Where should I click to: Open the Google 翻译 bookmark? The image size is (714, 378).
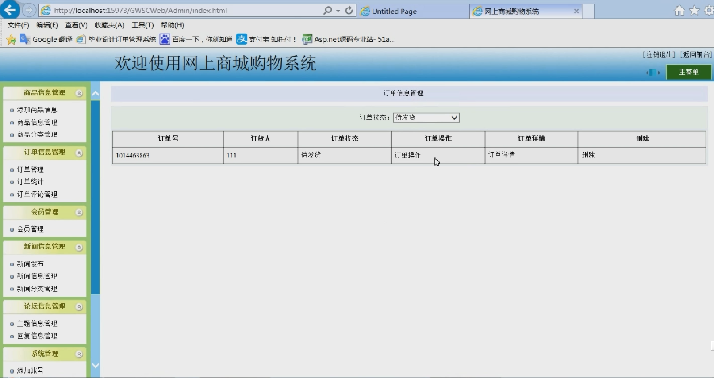46,39
